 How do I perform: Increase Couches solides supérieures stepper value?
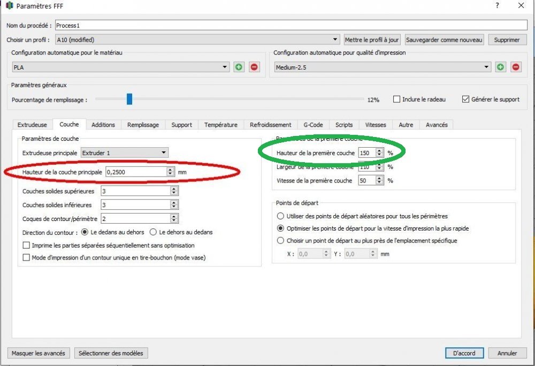coord(174,189)
